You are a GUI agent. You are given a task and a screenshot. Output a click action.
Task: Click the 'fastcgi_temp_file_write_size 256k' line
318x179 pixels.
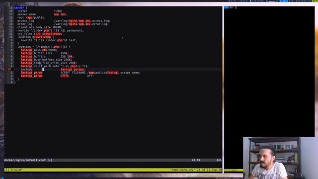49,63
